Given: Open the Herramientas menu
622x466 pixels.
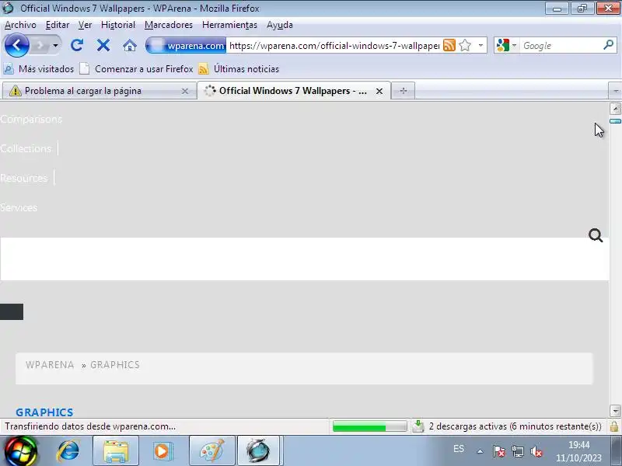Looking at the screenshot, I should pos(229,25).
